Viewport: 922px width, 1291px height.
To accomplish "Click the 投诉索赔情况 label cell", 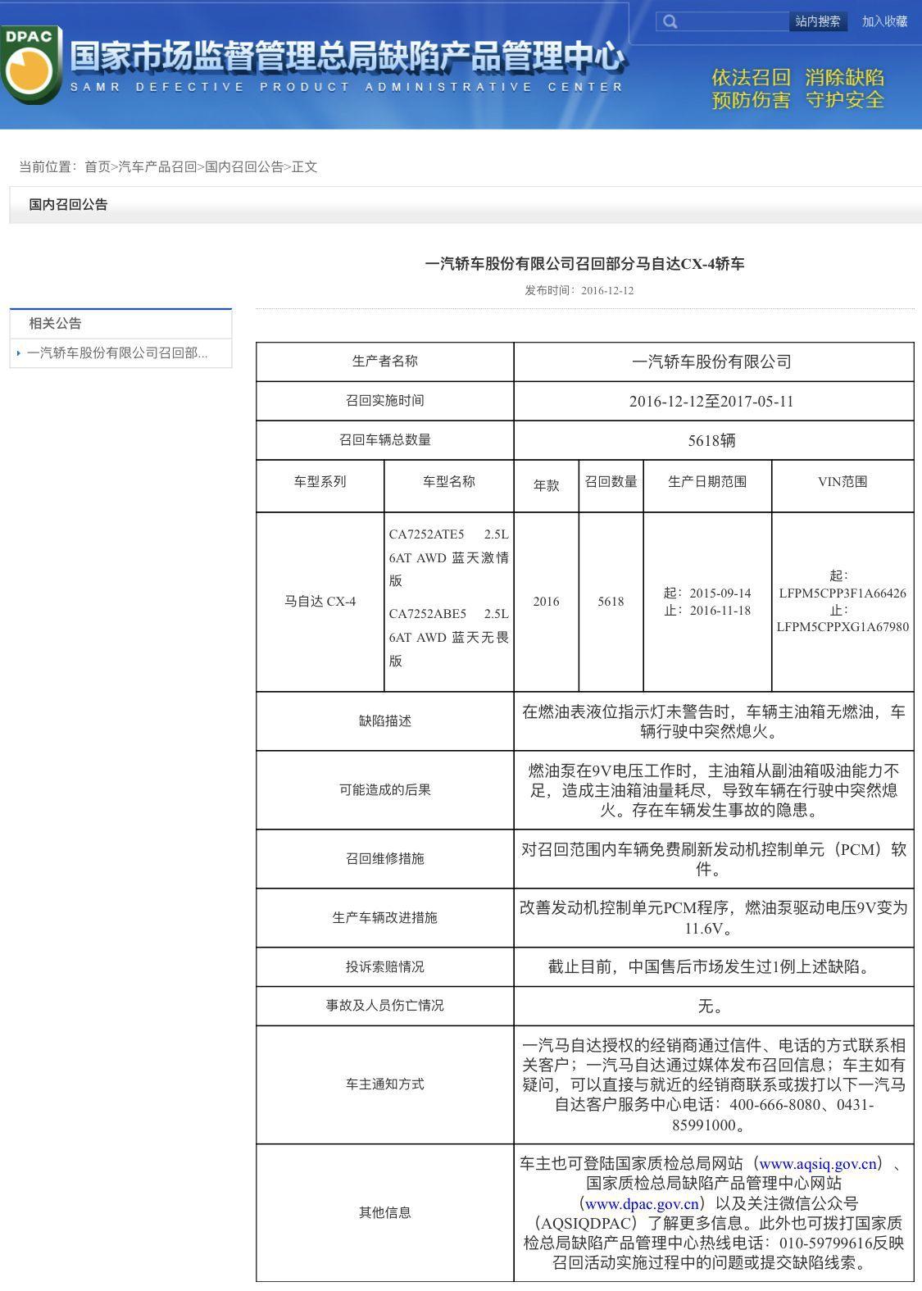I will (x=385, y=967).
